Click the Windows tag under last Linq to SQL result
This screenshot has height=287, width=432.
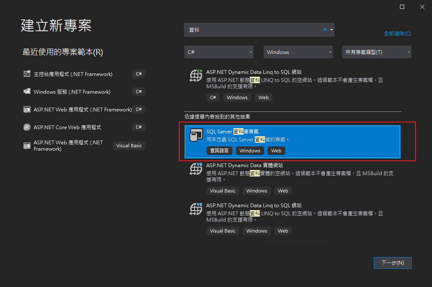click(256, 231)
